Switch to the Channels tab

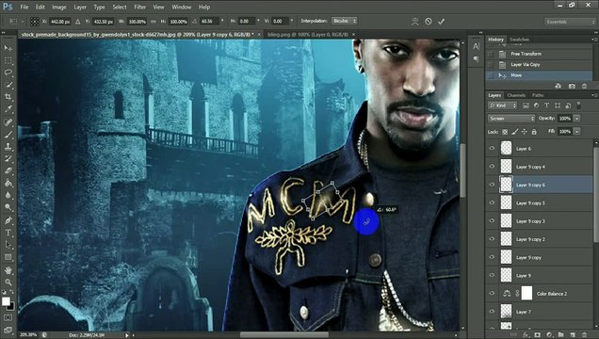[516, 95]
